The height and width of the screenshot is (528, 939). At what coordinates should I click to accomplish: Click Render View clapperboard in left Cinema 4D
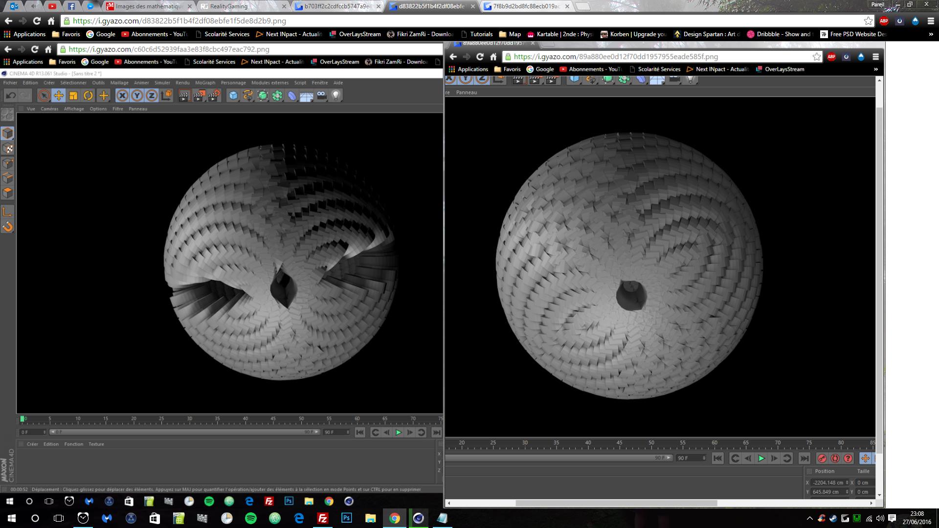point(184,95)
